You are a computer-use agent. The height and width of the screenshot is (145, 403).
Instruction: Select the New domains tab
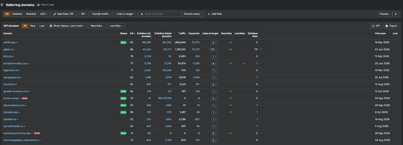pyautogui.click(x=33, y=26)
